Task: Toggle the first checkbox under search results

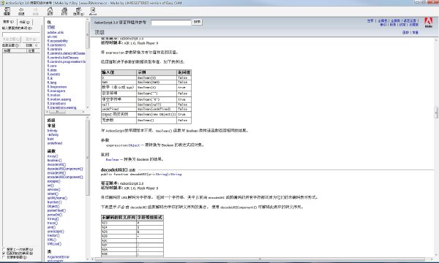Action: point(4,249)
